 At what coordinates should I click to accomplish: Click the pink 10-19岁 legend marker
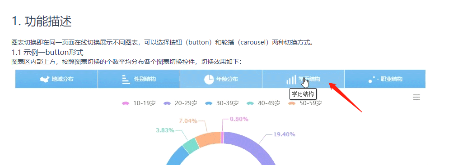pos(125,103)
